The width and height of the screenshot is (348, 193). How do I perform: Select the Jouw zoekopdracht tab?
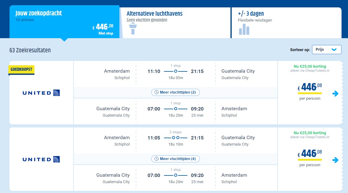coord(64,22)
